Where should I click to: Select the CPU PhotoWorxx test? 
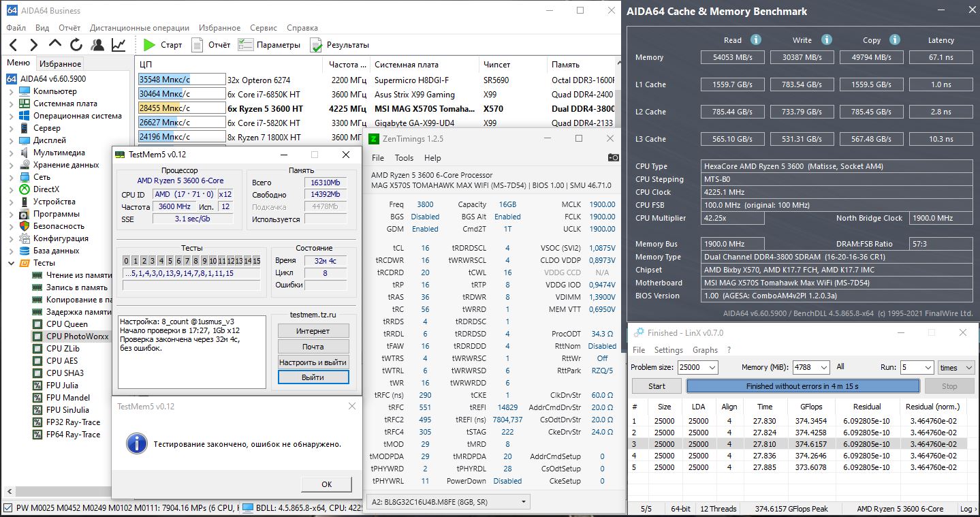77,336
